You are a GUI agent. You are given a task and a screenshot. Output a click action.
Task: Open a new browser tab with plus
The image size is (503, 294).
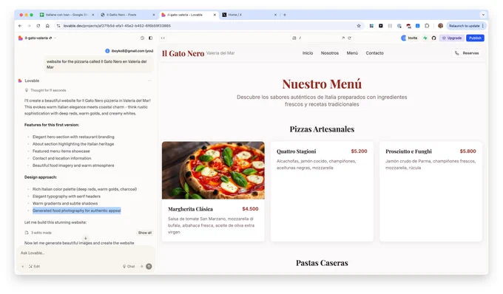pyautogui.click(x=285, y=15)
